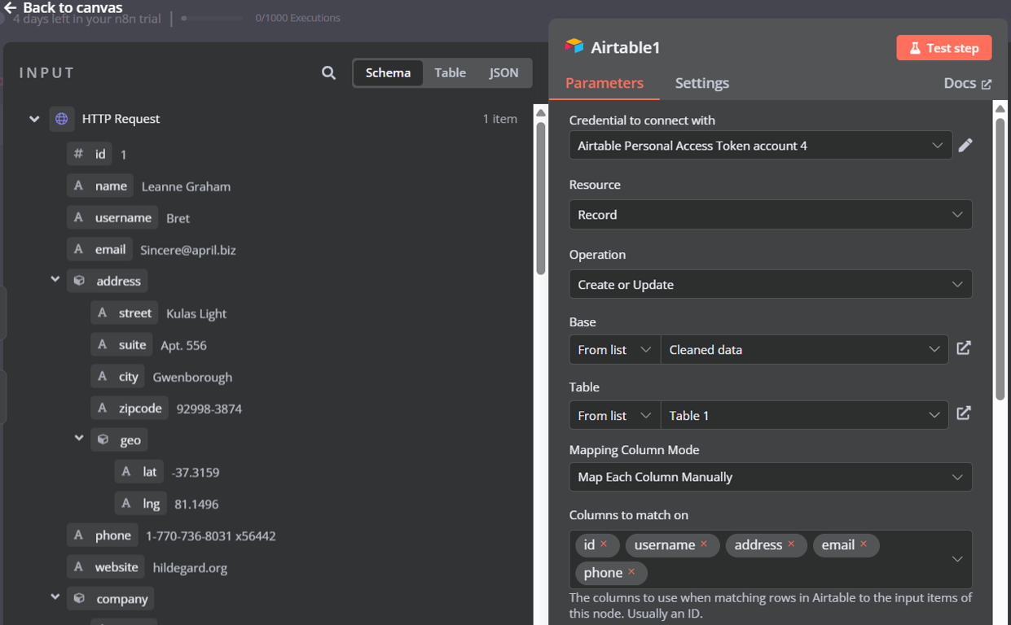Open the Mapping Column Mode dropdown

click(x=770, y=477)
